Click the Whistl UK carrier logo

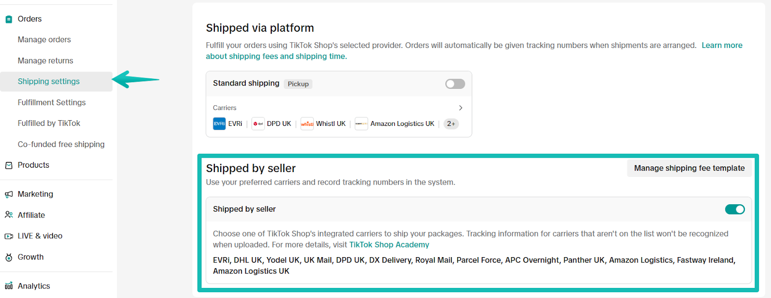point(307,124)
